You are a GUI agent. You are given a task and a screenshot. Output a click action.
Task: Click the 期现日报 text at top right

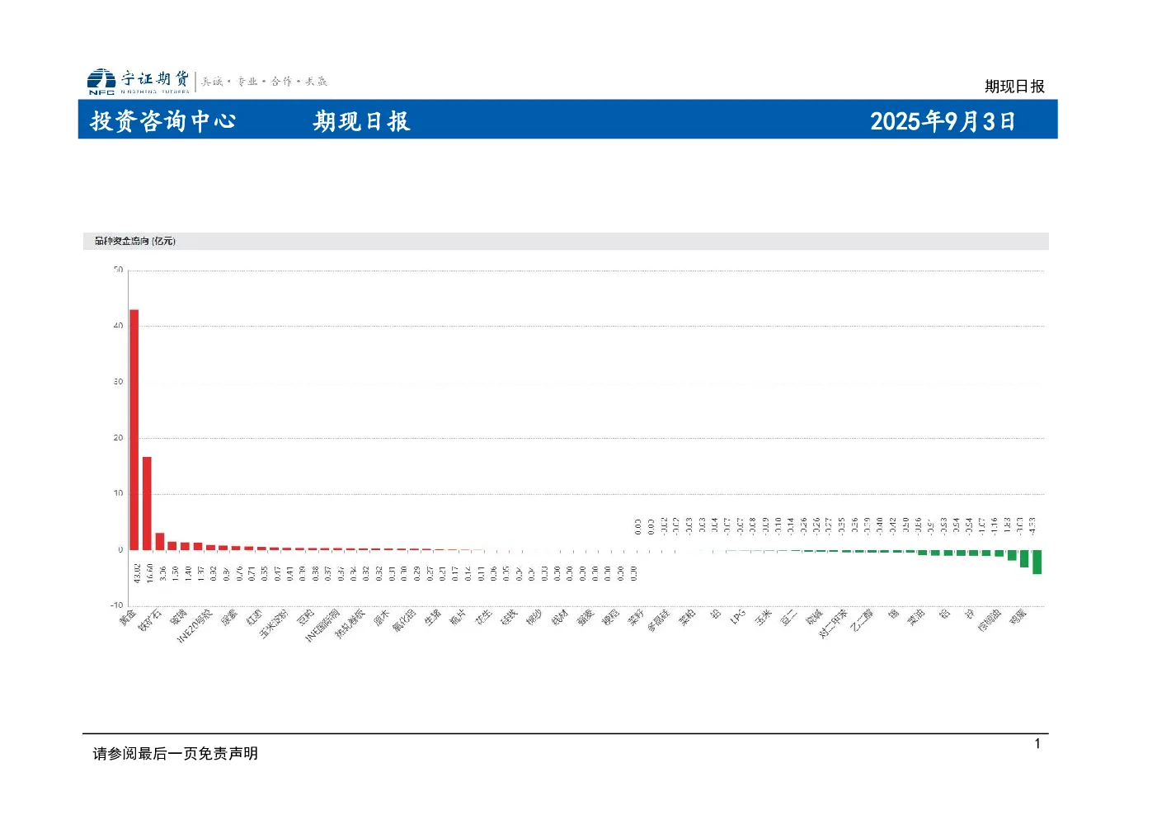pos(1014,87)
